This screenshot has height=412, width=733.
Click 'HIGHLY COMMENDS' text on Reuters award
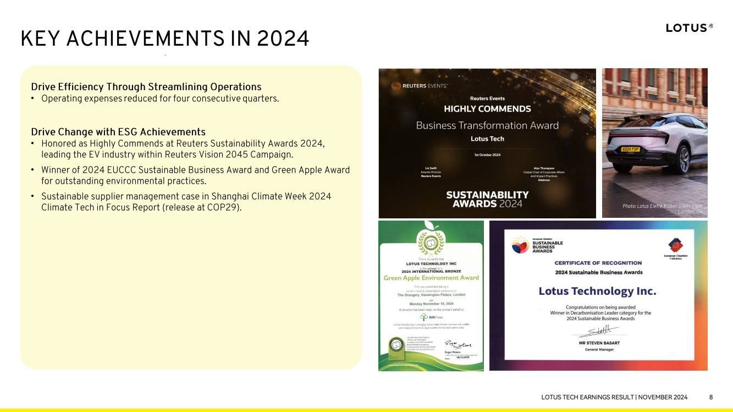(x=487, y=109)
